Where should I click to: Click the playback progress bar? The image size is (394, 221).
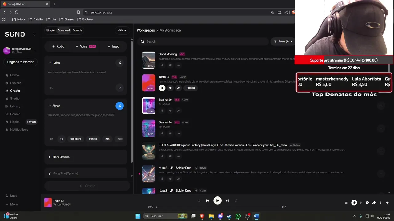[x=219, y=207]
